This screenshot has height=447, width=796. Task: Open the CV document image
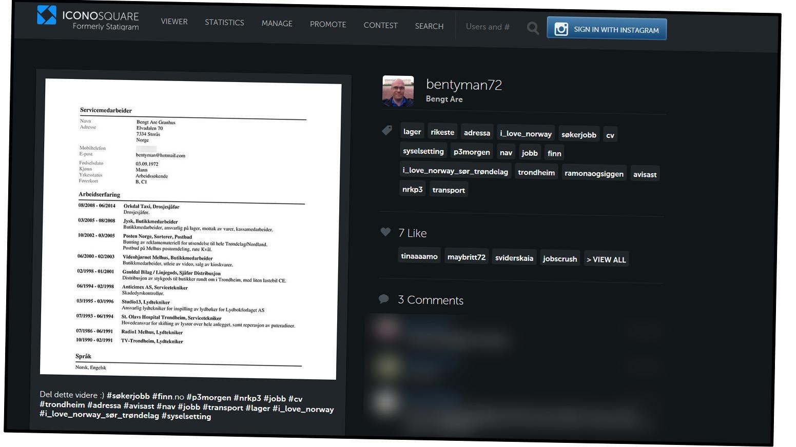coord(190,228)
